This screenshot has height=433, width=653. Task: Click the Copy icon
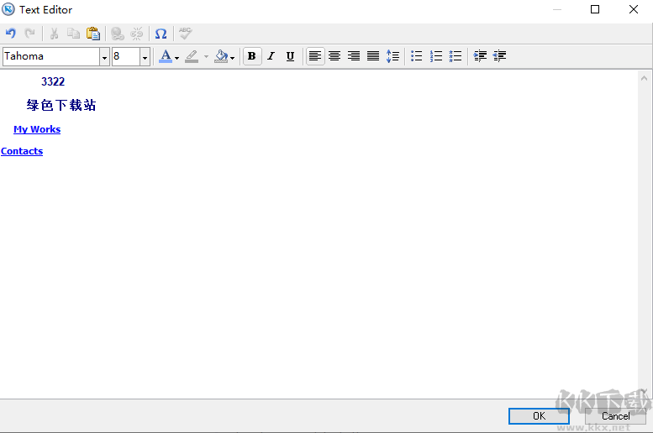(73, 34)
